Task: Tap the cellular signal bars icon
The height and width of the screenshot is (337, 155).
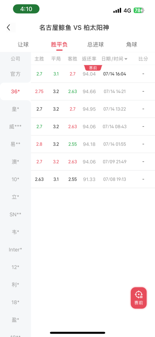Action: [117, 10]
